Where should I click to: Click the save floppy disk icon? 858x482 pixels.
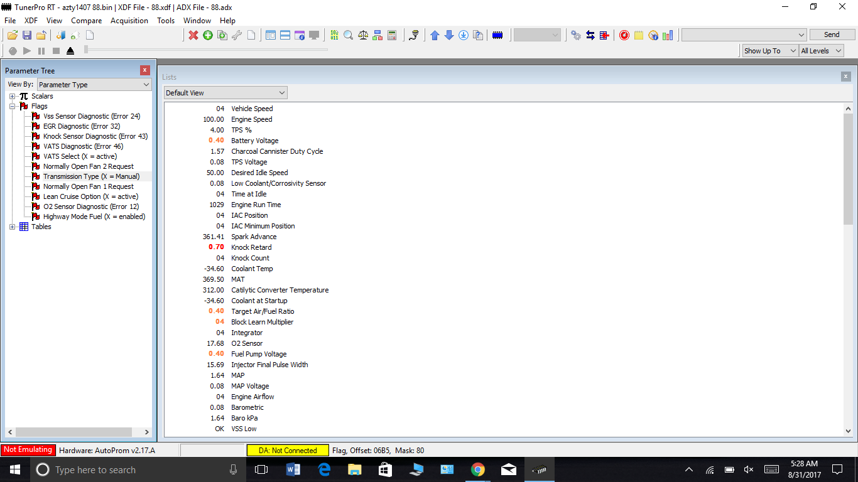click(x=27, y=35)
